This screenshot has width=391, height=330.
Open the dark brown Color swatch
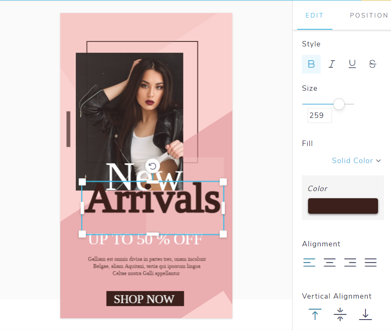343,206
